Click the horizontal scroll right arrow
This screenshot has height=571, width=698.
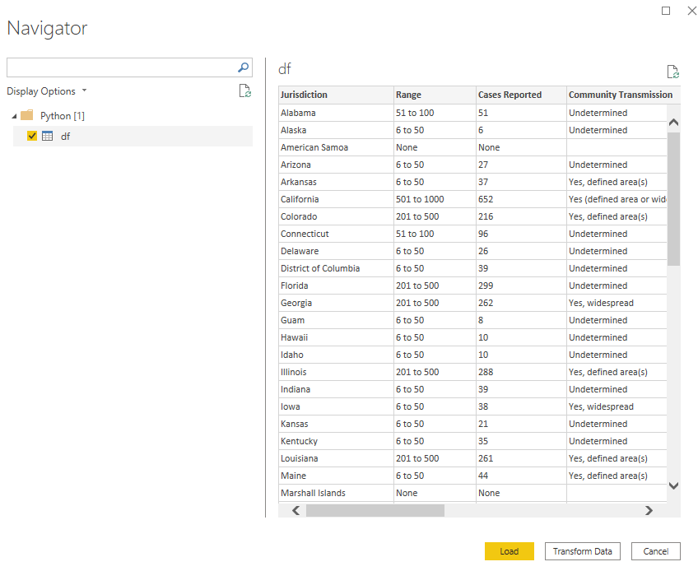649,511
